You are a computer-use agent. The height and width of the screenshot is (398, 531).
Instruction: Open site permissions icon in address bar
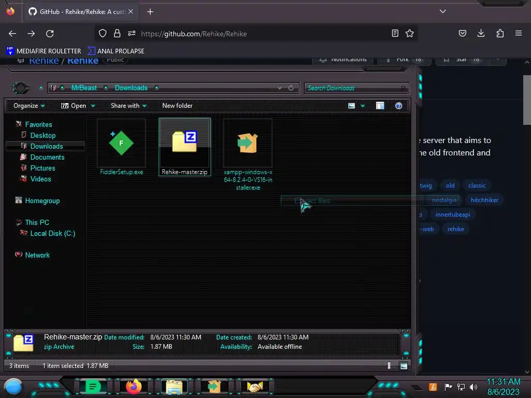pos(132,33)
